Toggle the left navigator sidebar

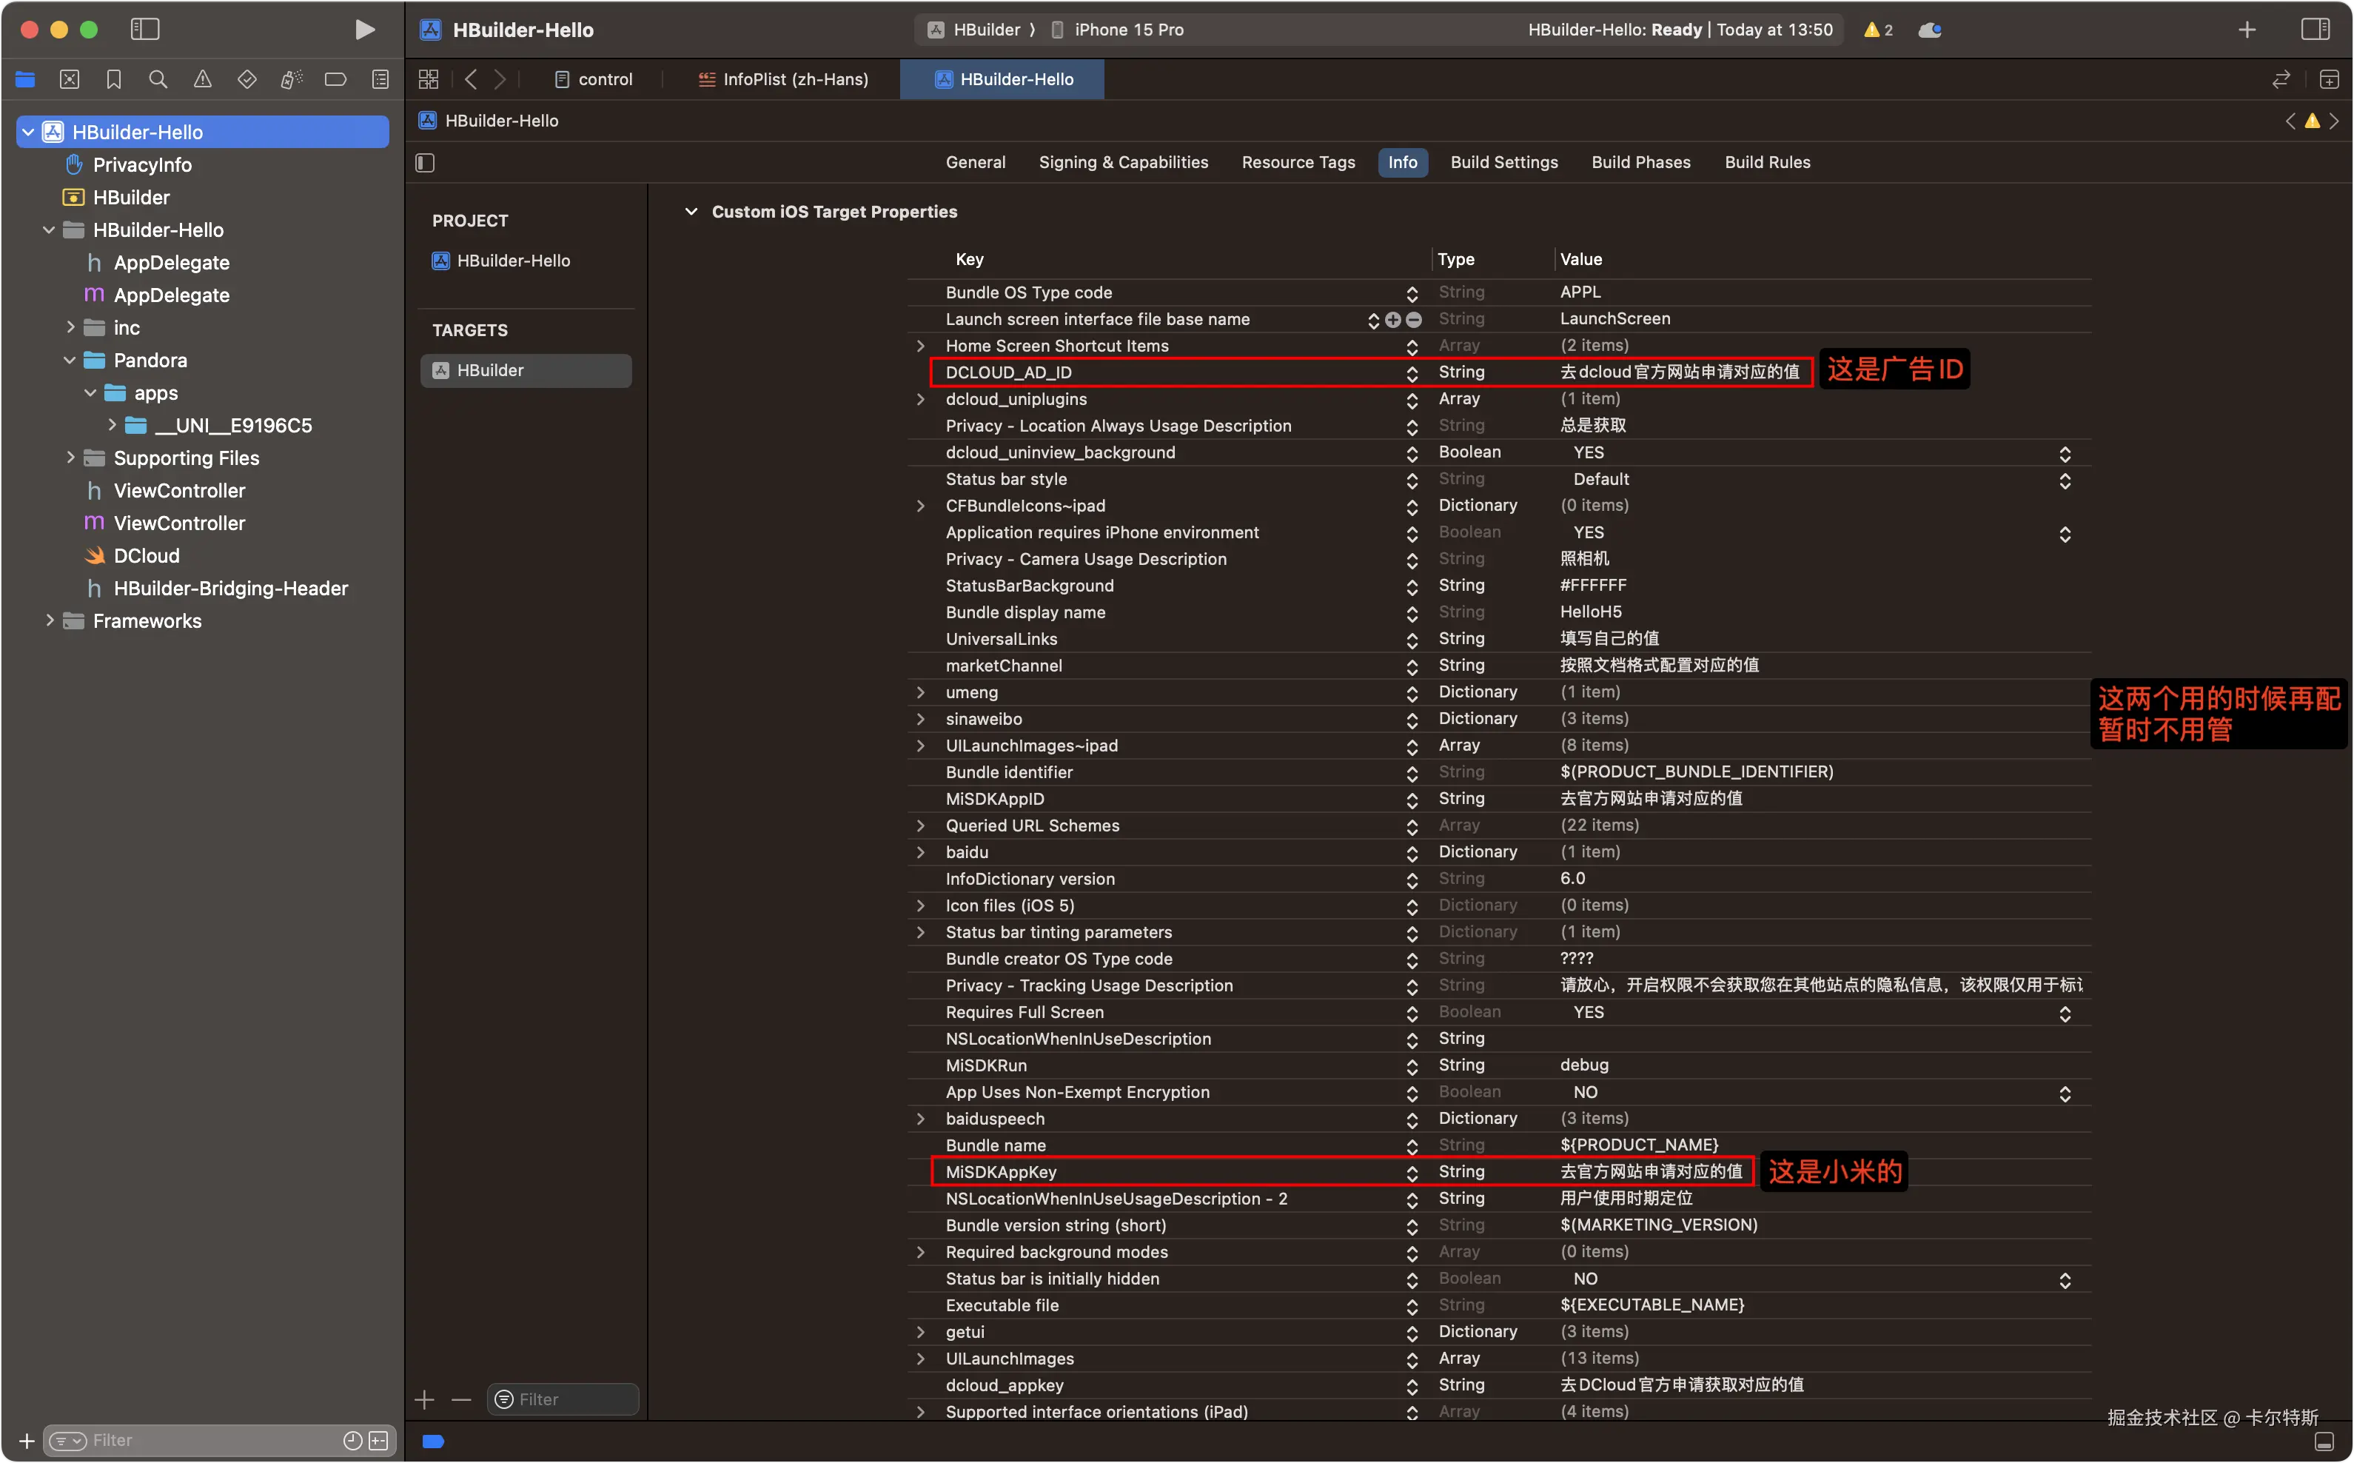[145, 30]
